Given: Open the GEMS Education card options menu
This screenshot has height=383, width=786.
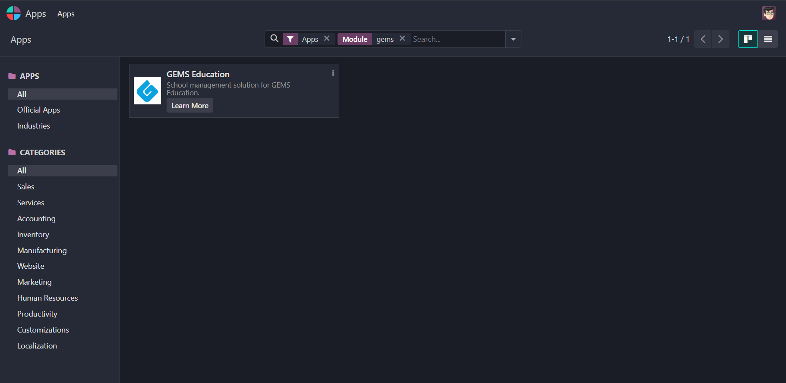Looking at the screenshot, I should pyautogui.click(x=333, y=73).
